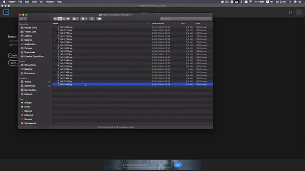Switch Finder to column view

64,19
